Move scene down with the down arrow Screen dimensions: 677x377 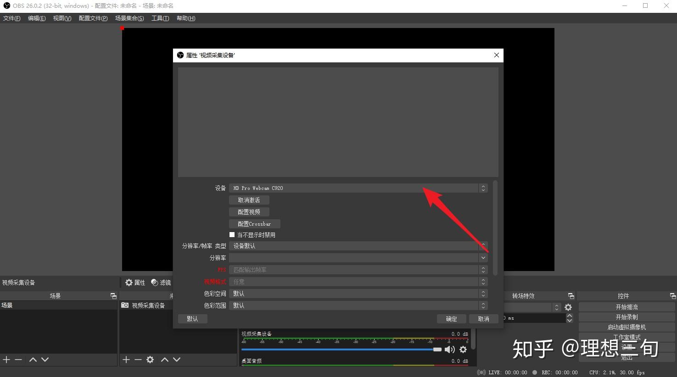coord(45,360)
